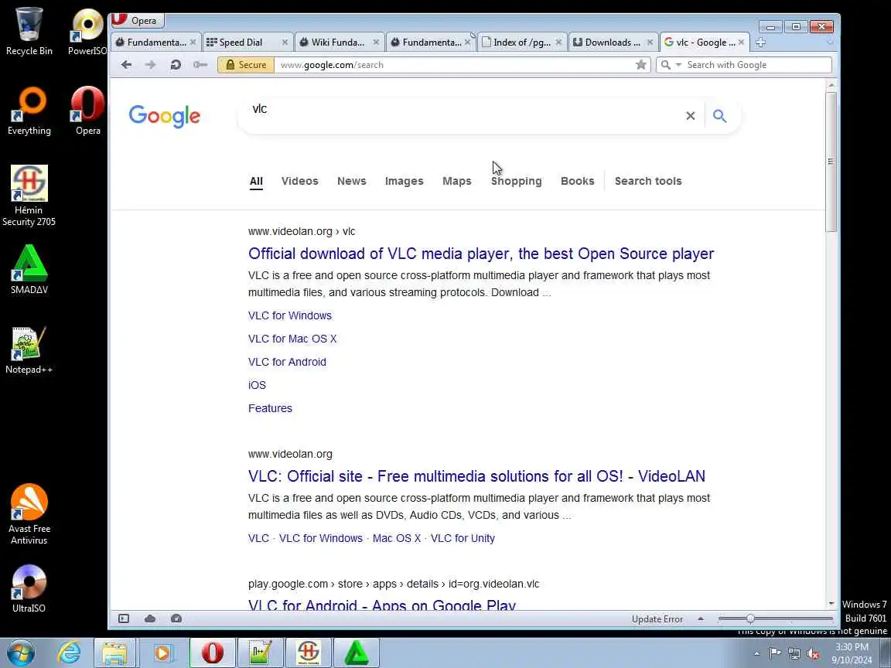Open the Features sitelink
This screenshot has width=891, height=668.
[x=270, y=408]
